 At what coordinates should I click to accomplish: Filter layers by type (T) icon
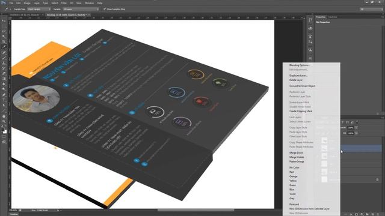pyautogui.click(x=343, y=122)
